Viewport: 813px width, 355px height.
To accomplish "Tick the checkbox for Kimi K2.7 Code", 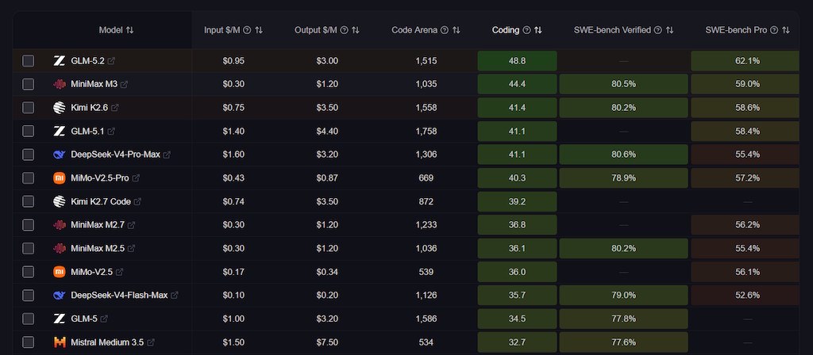I will coord(28,201).
